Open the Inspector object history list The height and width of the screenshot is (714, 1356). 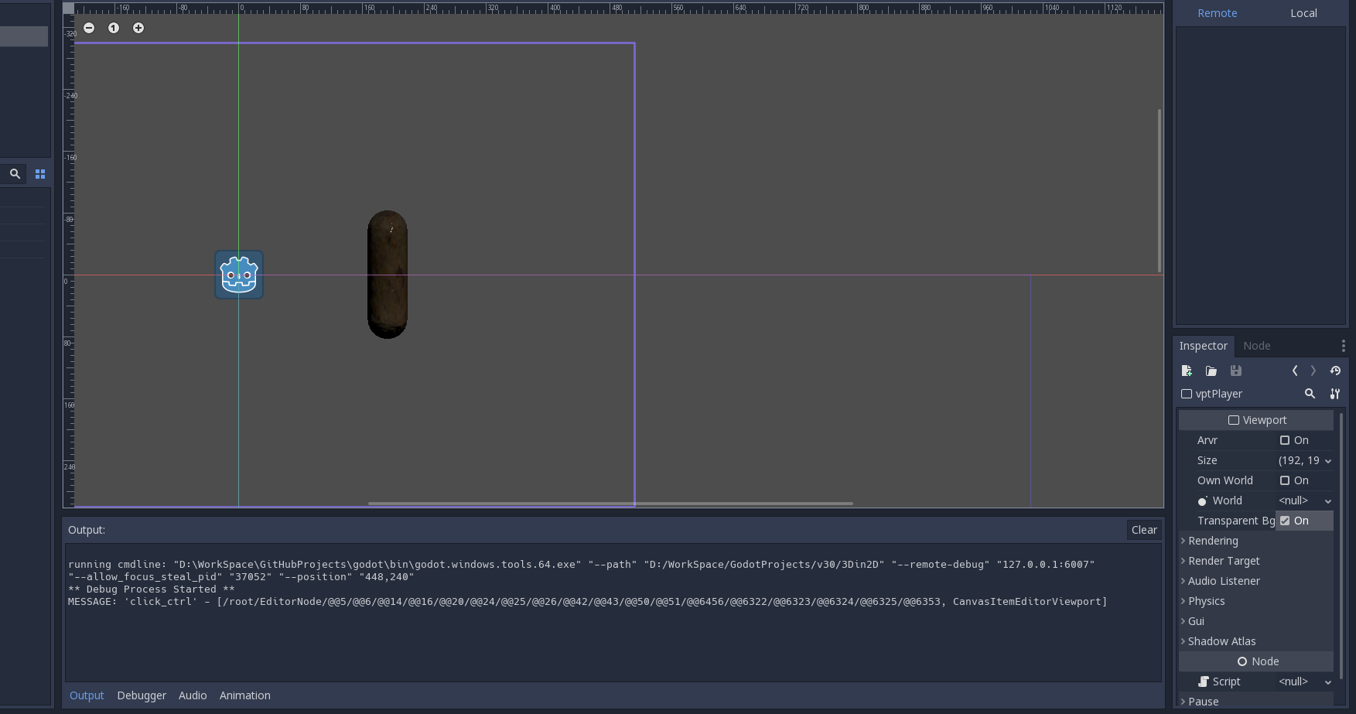(x=1335, y=371)
